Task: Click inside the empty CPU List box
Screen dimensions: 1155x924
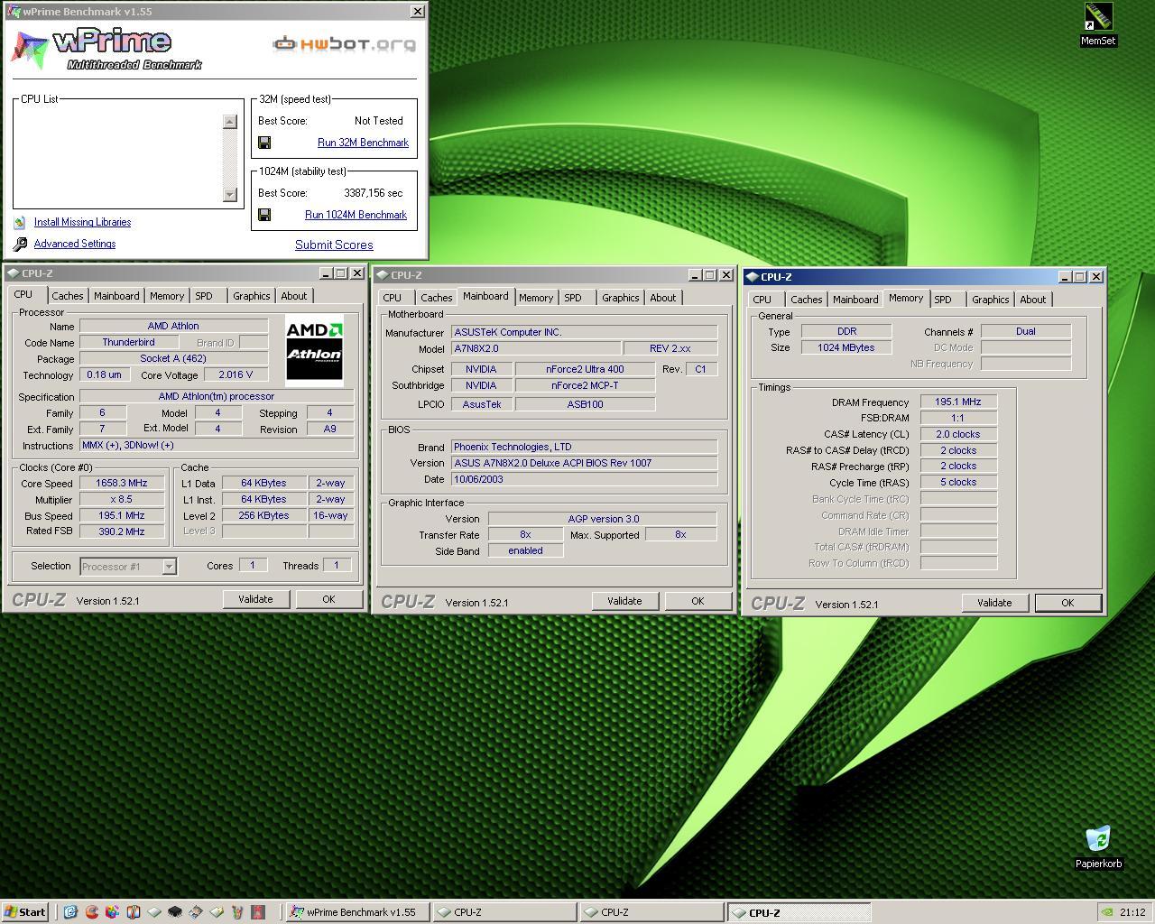Action: (120, 158)
